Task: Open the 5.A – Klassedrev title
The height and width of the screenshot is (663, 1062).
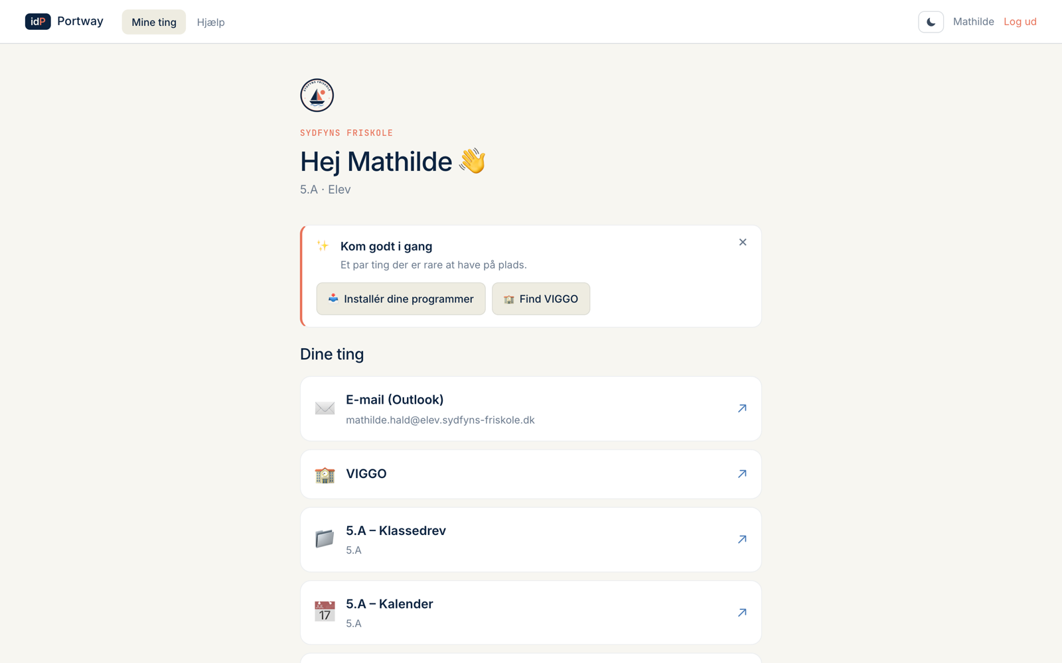Action: tap(396, 530)
